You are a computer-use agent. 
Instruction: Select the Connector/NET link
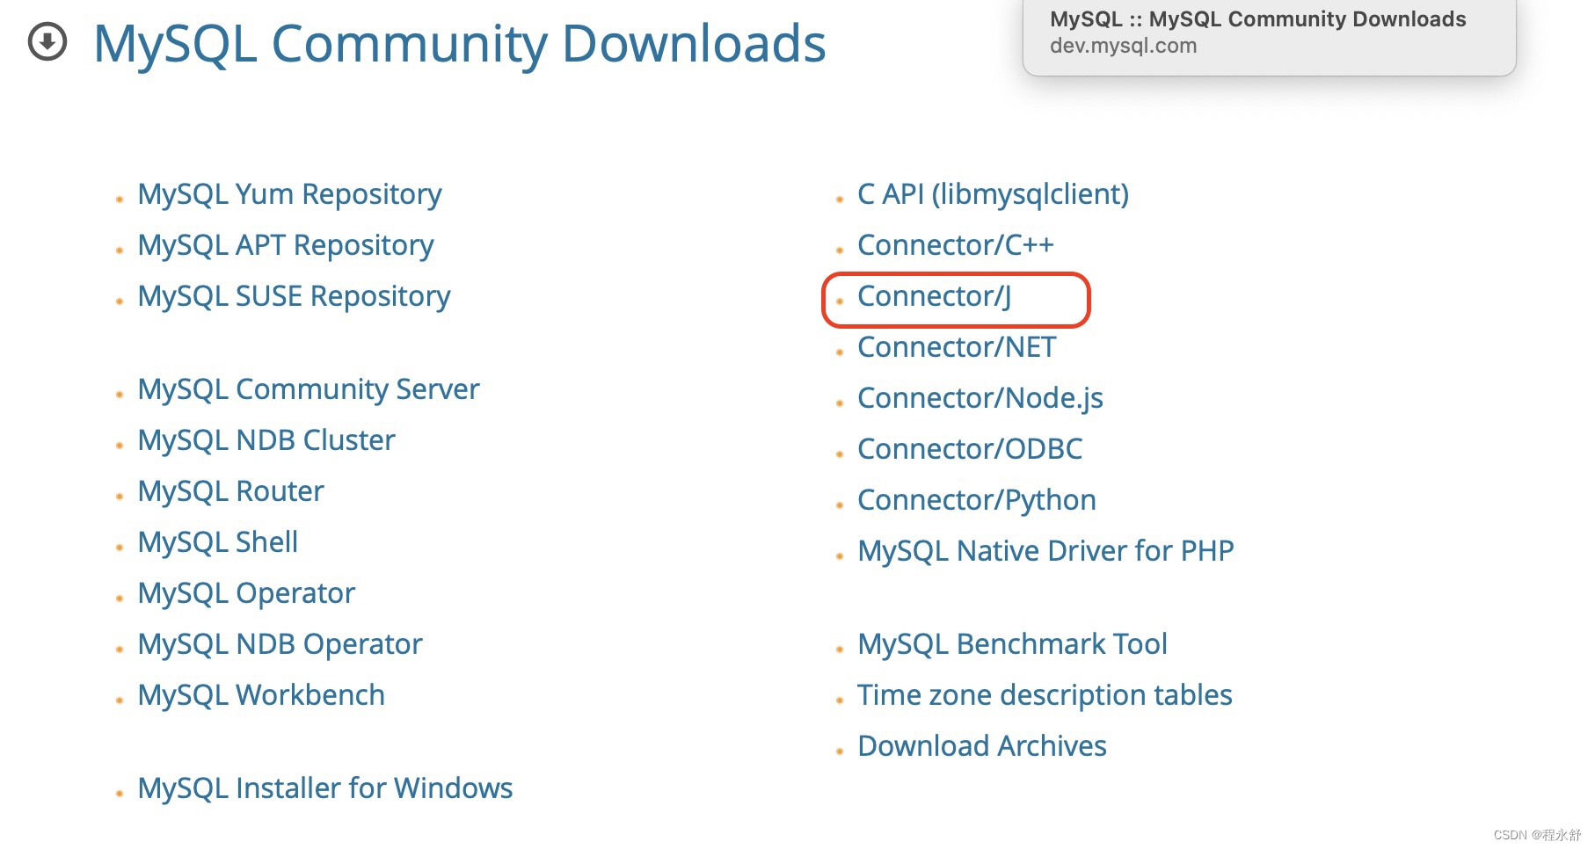[x=957, y=347]
